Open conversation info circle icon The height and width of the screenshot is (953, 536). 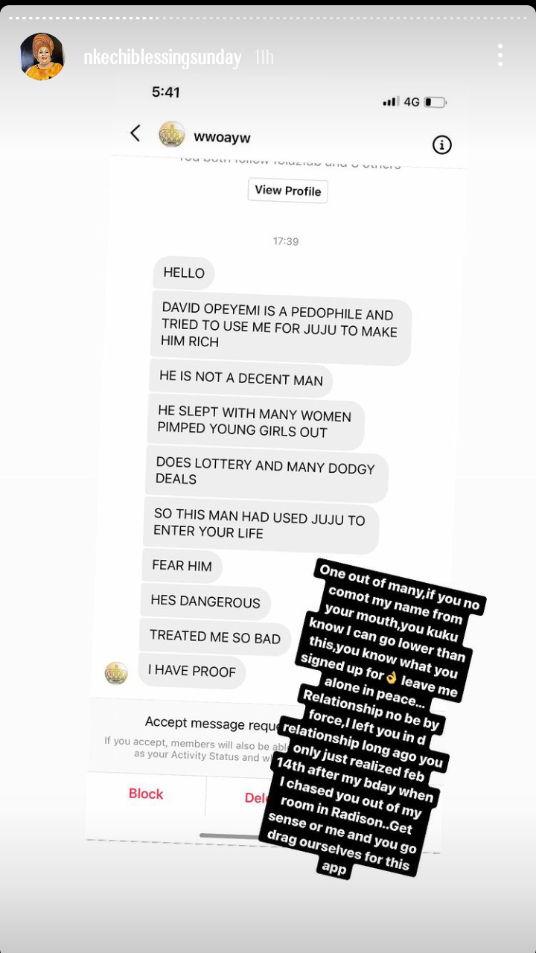tap(442, 144)
